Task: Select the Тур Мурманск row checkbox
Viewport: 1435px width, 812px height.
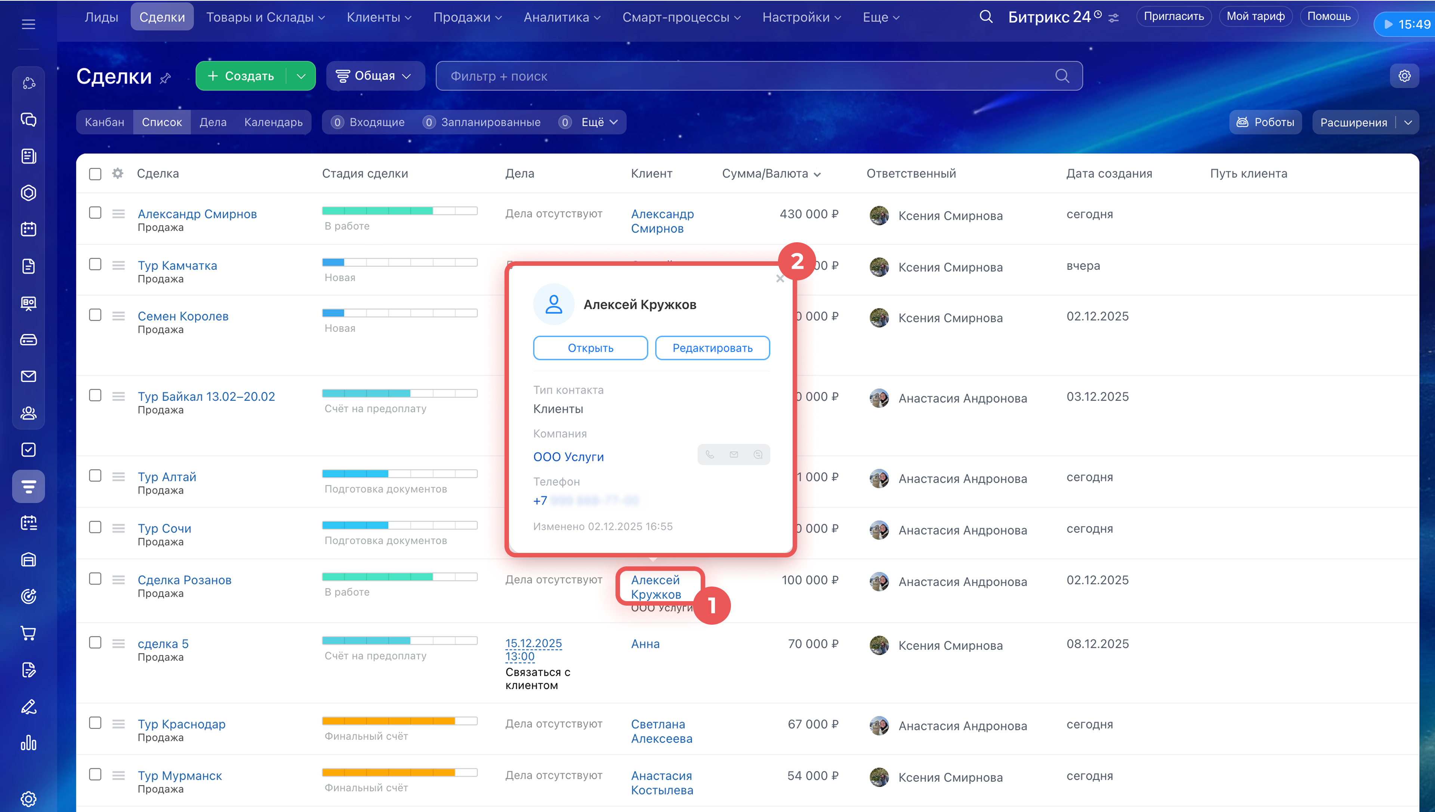Action: click(x=95, y=774)
